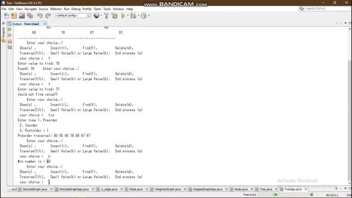The height and width of the screenshot is (198, 352).
Task: Open dropdown arrow next to Debug Project
Action: 138,15
